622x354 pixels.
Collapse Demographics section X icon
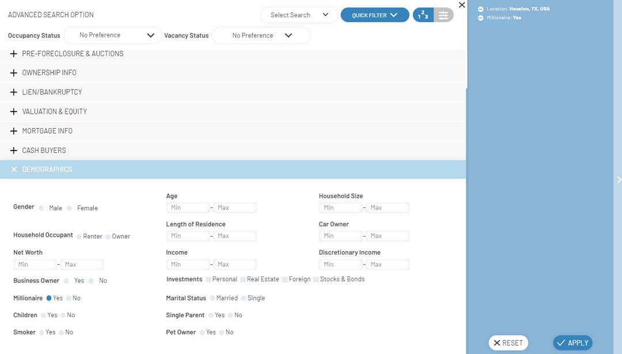tap(14, 170)
